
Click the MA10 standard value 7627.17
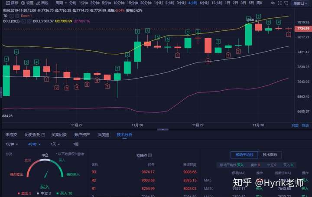pos(239,188)
